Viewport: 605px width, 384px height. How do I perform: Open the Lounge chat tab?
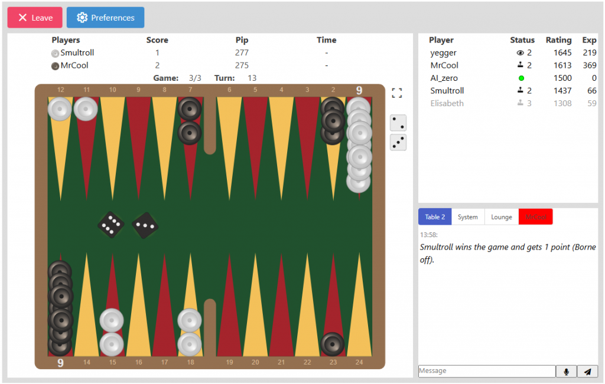point(502,216)
